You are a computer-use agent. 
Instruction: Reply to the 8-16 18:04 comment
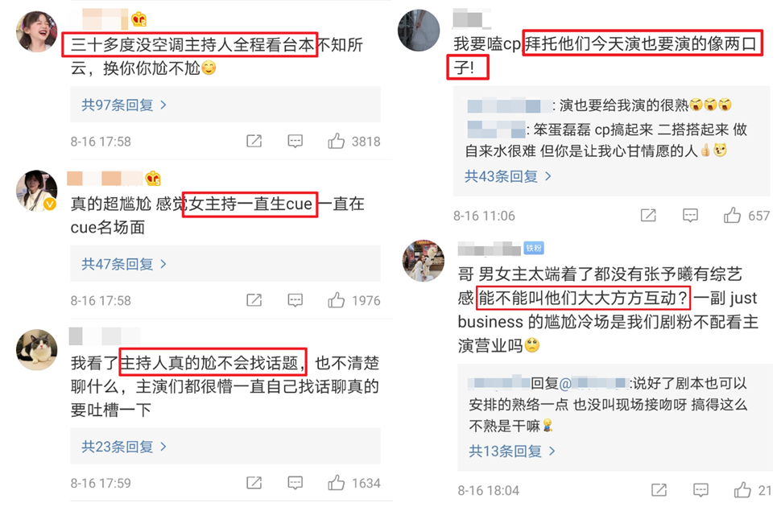click(701, 489)
